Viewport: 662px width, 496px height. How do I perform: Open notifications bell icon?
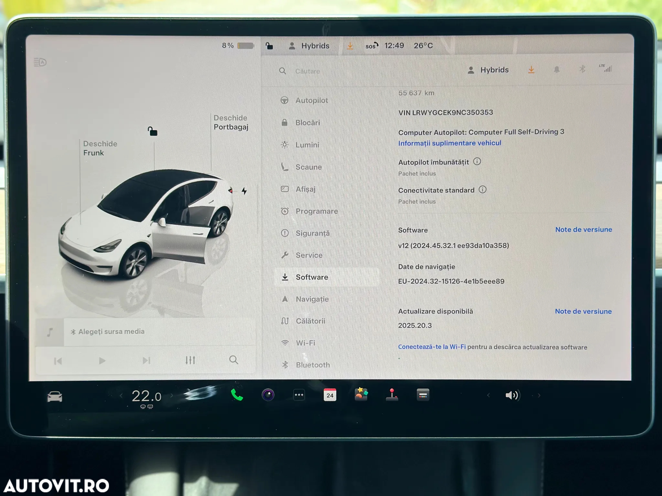point(557,69)
